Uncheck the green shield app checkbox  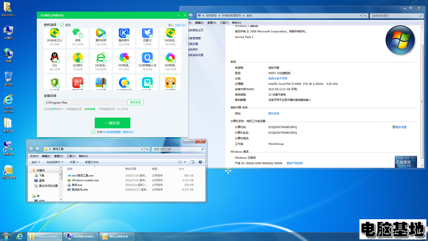point(58,86)
